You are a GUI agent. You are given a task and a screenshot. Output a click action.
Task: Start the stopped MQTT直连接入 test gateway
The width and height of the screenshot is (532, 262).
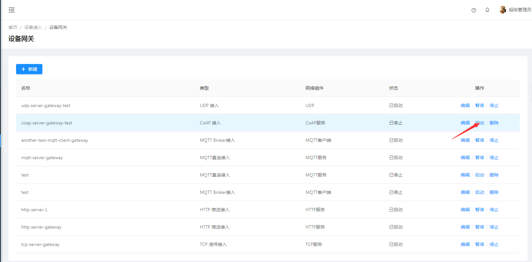(479, 175)
